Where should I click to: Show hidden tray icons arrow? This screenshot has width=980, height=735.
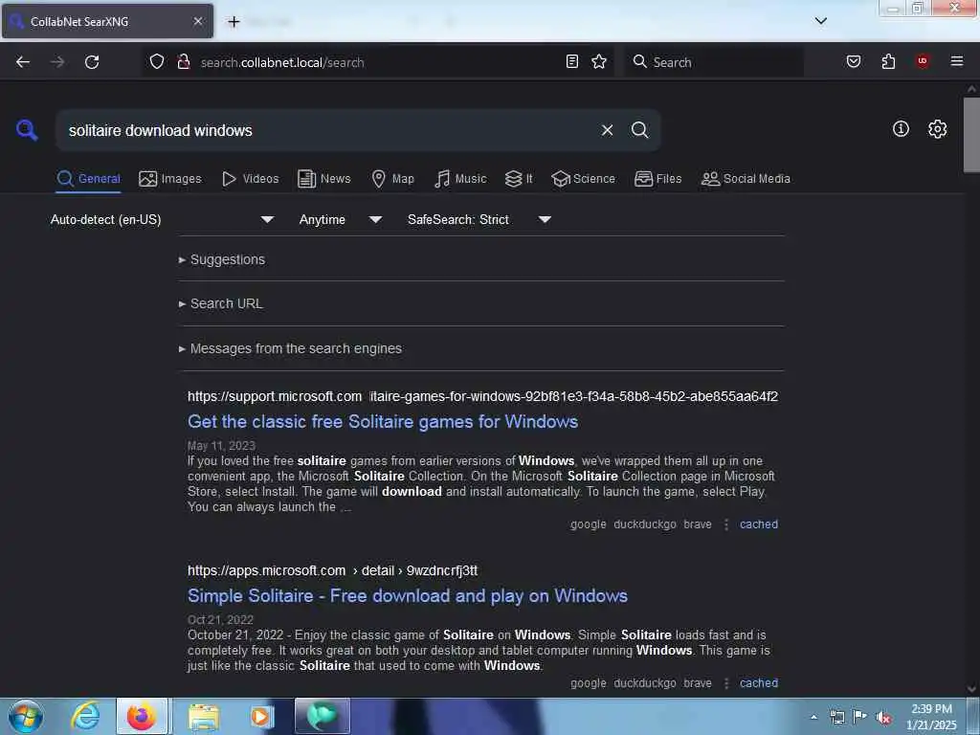click(x=813, y=717)
